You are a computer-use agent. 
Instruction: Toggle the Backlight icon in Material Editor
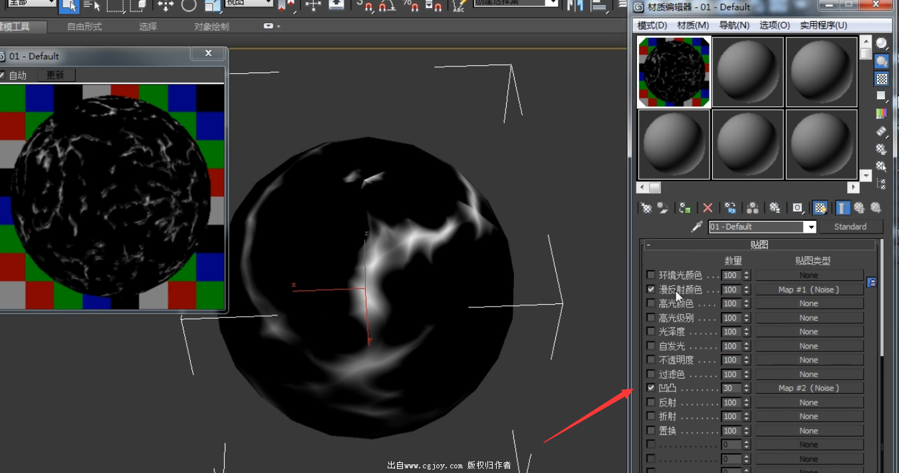tap(882, 62)
